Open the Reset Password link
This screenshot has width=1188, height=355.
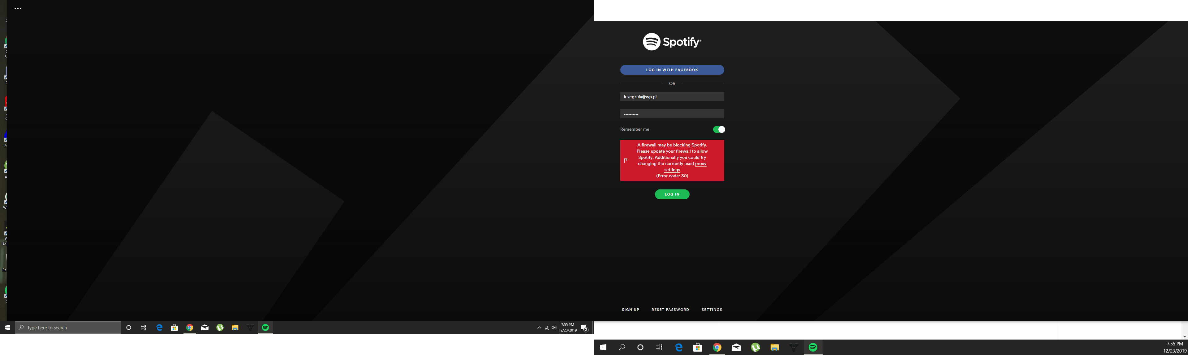click(x=670, y=310)
